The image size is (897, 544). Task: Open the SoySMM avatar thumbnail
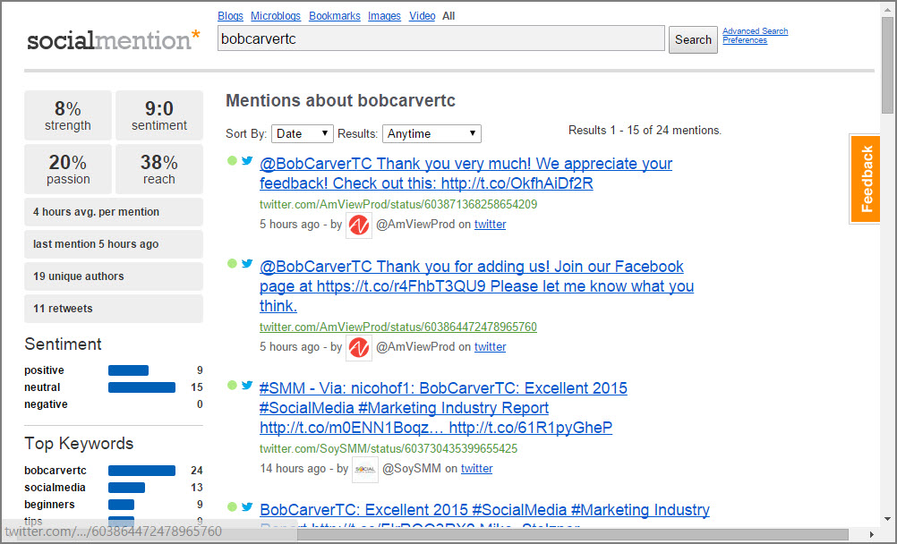click(x=365, y=469)
